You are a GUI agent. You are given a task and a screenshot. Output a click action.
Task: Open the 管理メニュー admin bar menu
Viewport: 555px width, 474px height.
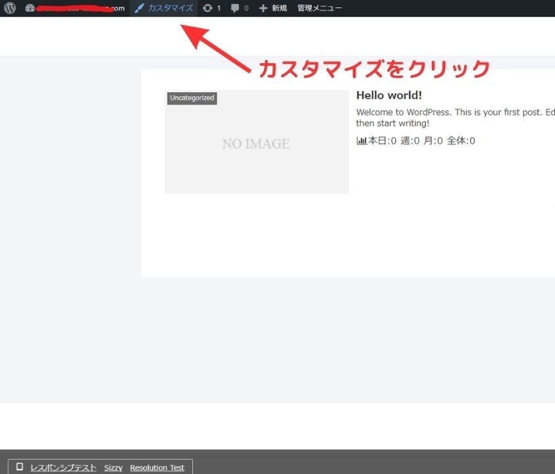coord(319,8)
